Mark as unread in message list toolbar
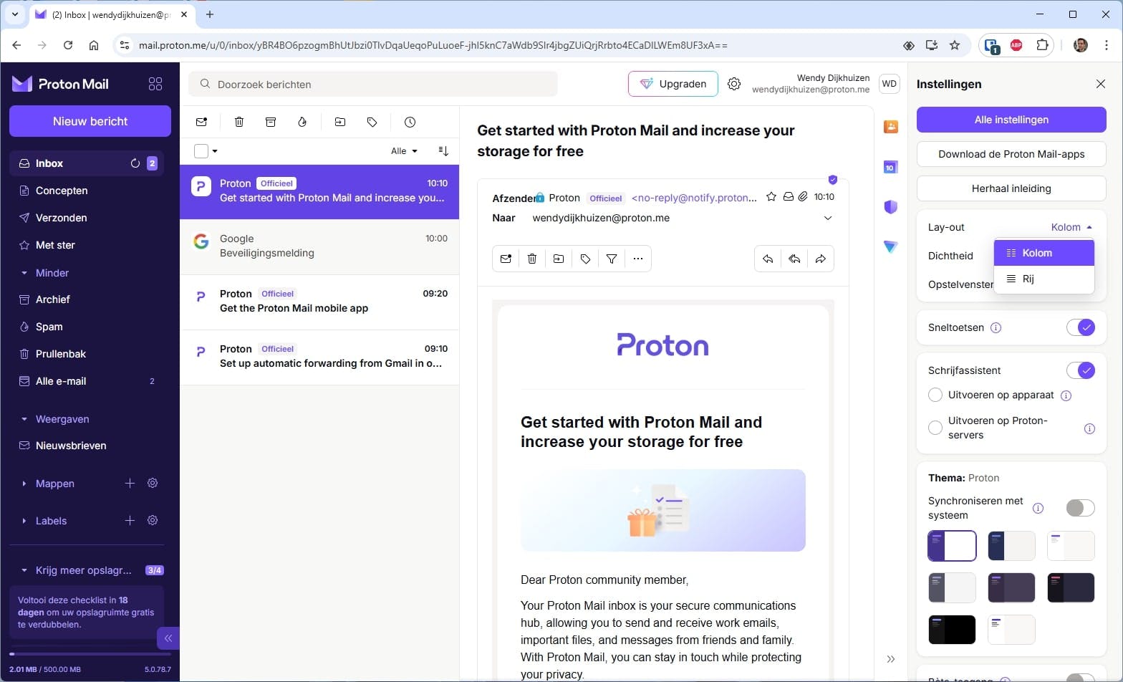 pos(201,122)
